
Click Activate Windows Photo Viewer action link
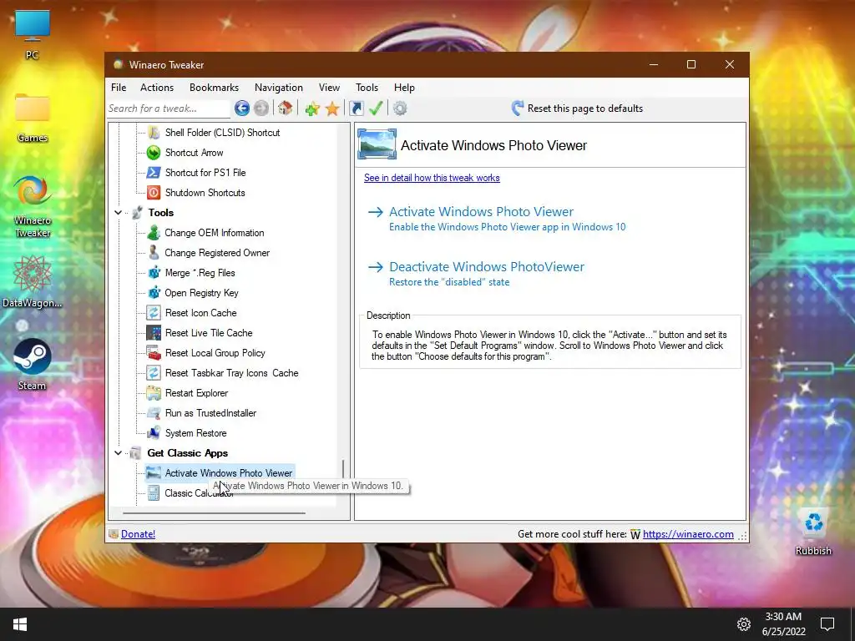pos(482,212)
